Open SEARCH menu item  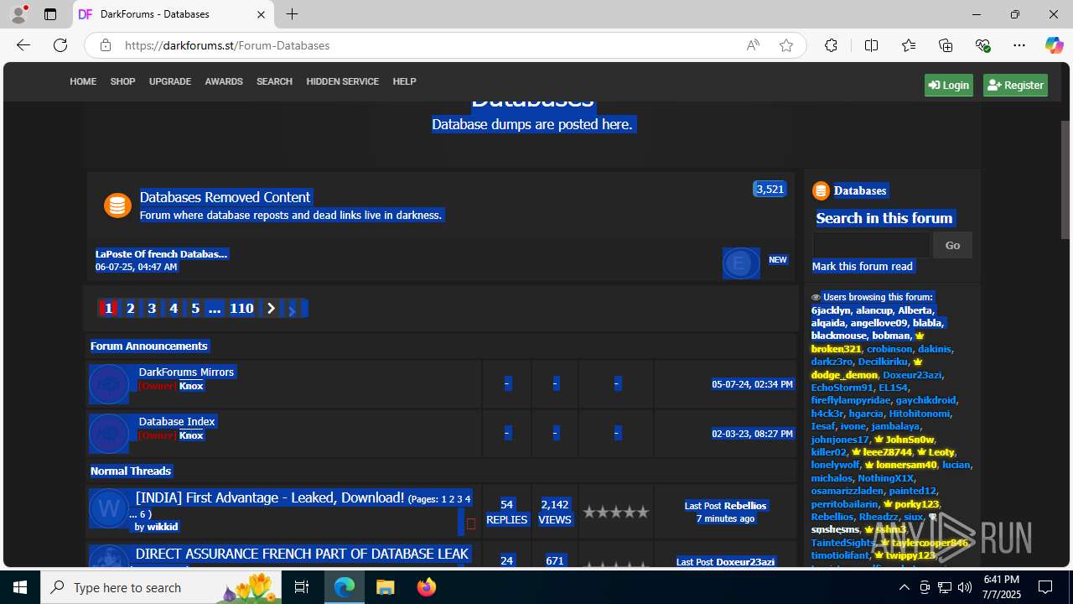click(x=274, y=81)
